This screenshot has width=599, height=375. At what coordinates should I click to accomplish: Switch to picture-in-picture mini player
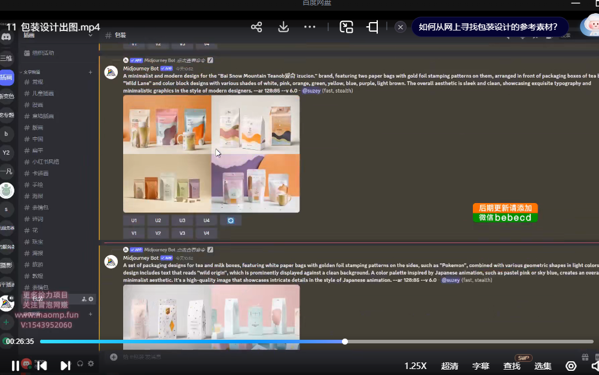(x=346, y=27)
